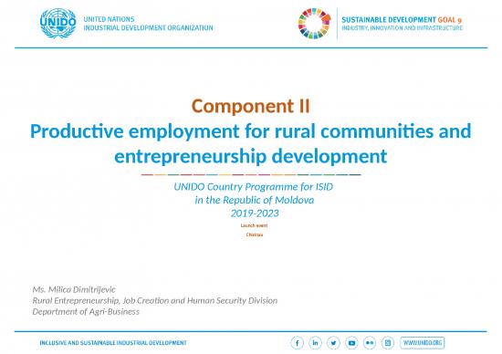Click 'UNITED NATIONS' header text

[x=109, y=19]
